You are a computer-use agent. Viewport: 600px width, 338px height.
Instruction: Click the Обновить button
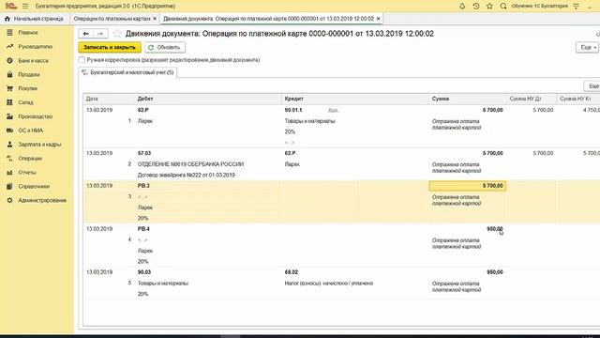point(165,47)
